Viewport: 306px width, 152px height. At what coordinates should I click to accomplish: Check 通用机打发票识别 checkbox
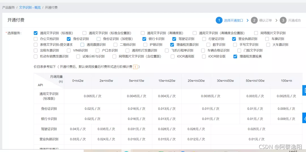[127, 50]
